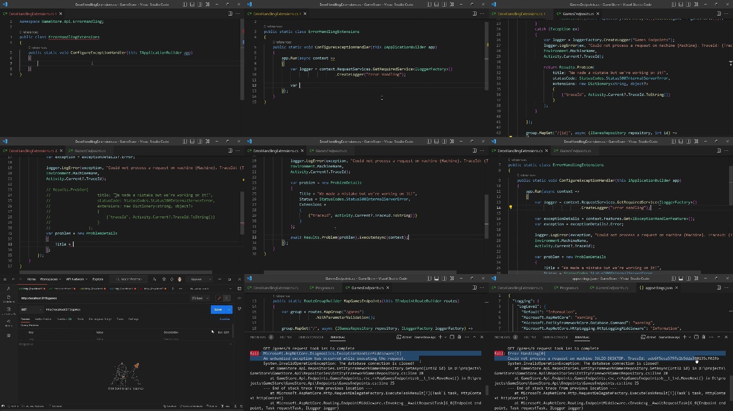Click the Postman invite collaborators icon
Screen dimensions: 733x411
coord(154,279)
